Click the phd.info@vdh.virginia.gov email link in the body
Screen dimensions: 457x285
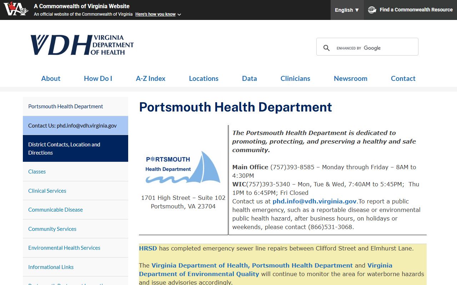[315, 201]
